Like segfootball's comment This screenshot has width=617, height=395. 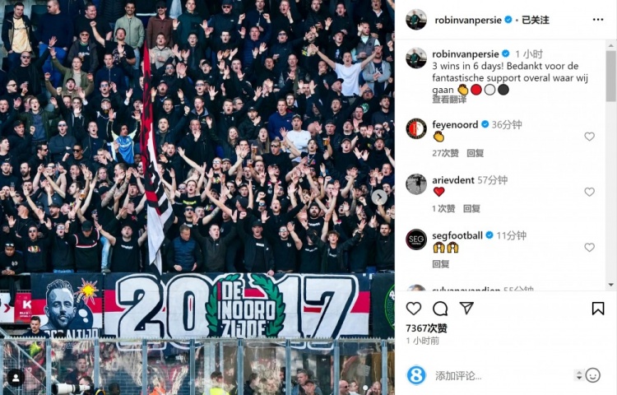[589, 248]
